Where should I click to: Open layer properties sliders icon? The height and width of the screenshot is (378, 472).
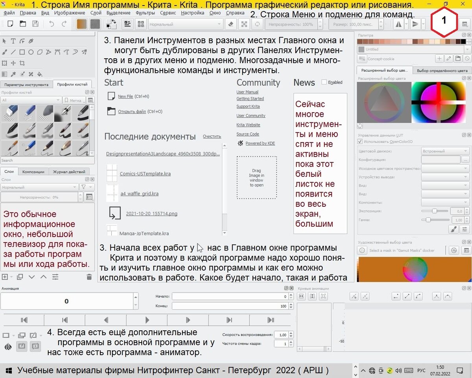tap(55, 277)
